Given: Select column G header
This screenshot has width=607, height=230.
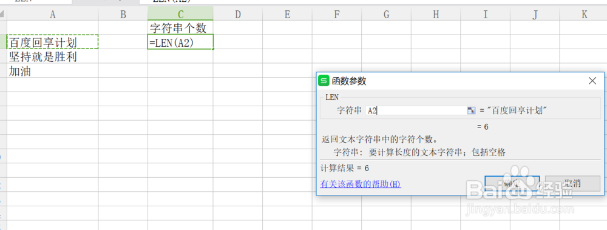Looking at the screenshot, I should click(x=386, y=15).
